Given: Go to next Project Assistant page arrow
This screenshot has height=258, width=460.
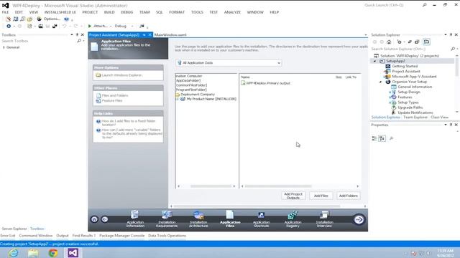Looking at the screenshot, I should [359, 219].
